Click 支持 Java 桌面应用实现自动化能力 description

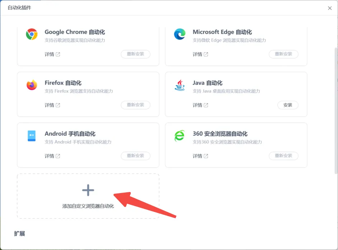226,91
